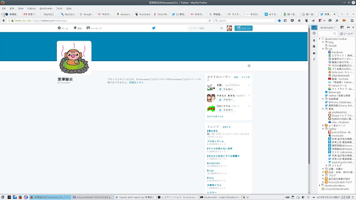Screen dimensions: 356x200
Task: Click the page vertical scrollbar
Action: (x=309, y=95)
